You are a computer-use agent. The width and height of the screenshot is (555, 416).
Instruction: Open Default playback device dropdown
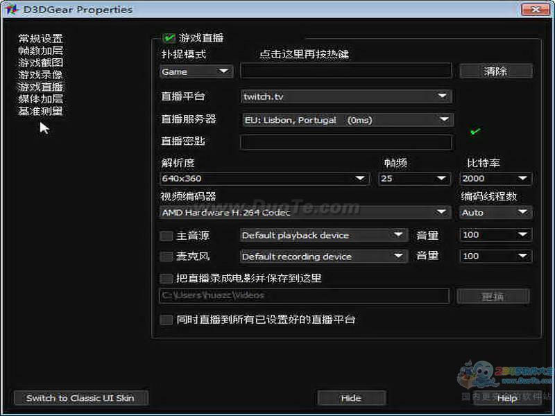(x=323, y=235)
